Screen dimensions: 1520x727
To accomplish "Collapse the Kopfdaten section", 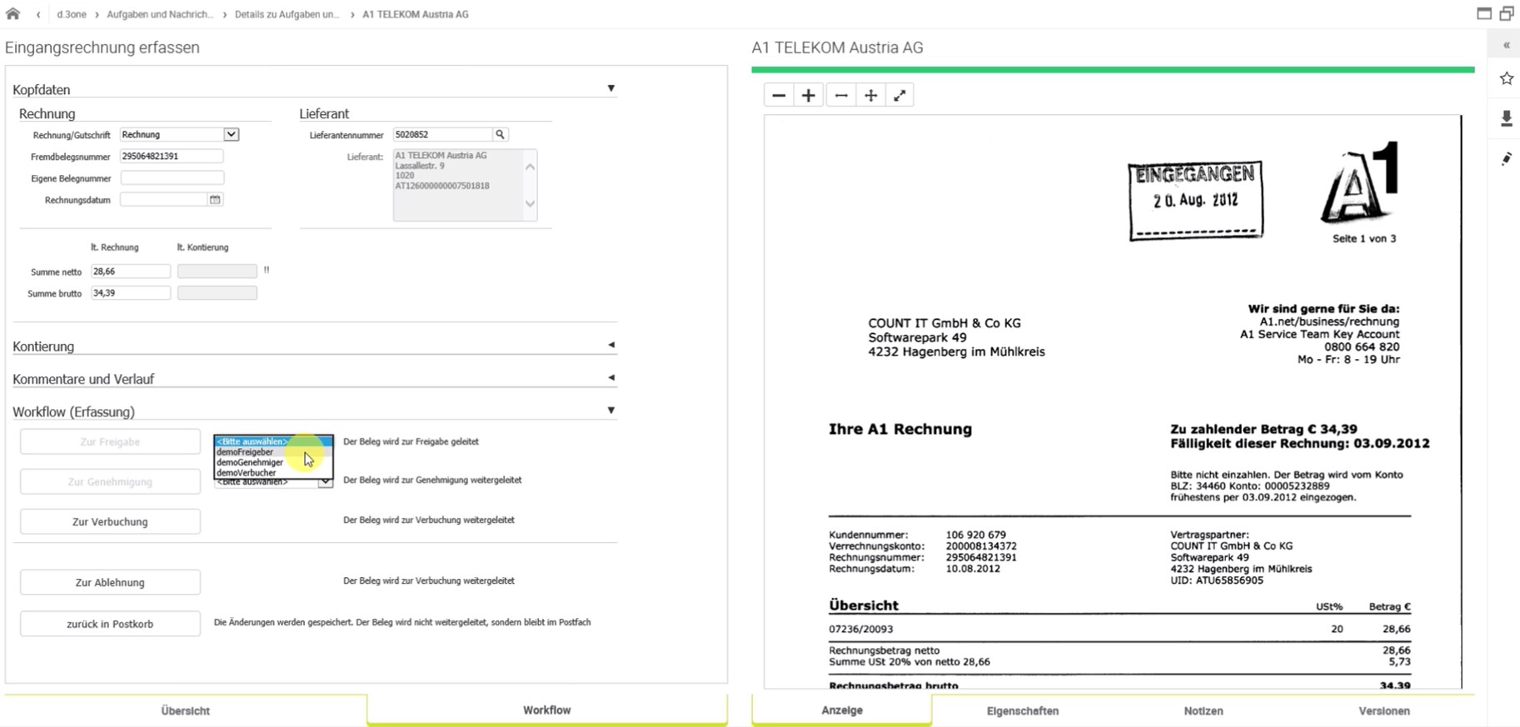I will (610, 88).
